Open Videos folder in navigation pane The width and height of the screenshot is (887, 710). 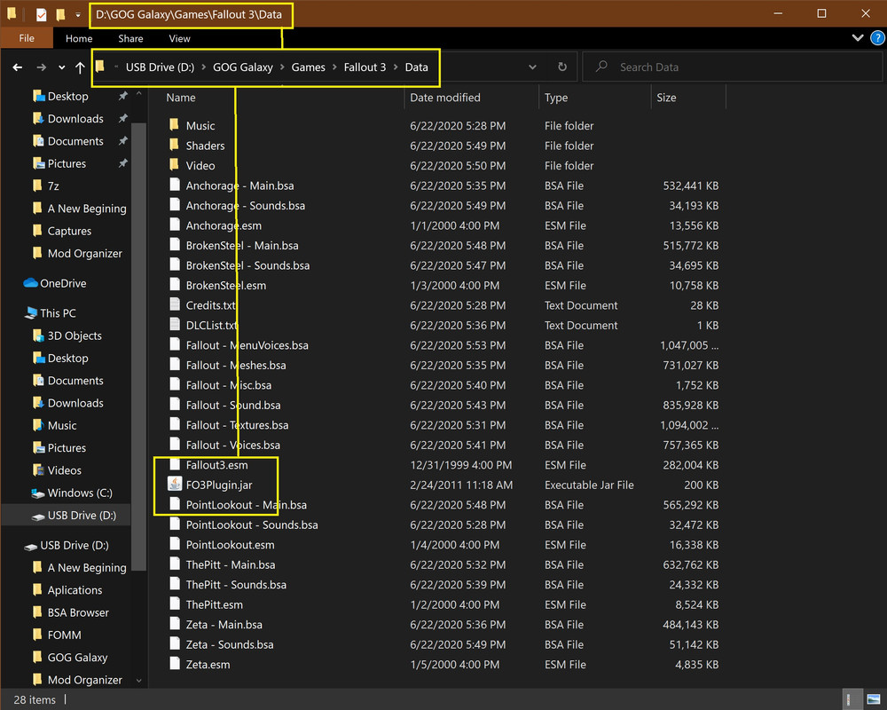[x=64, y=470]
